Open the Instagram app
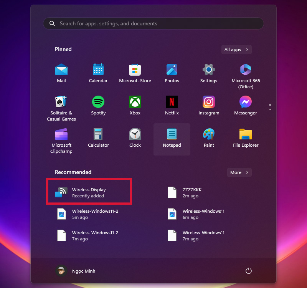The width and height of the screenshot is (307, 288). click(209, 105)
